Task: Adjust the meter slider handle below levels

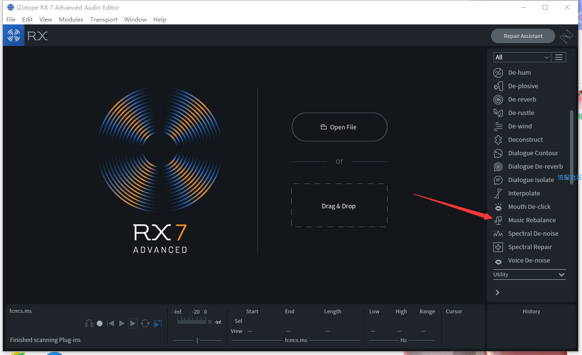Action: point(197,341)
